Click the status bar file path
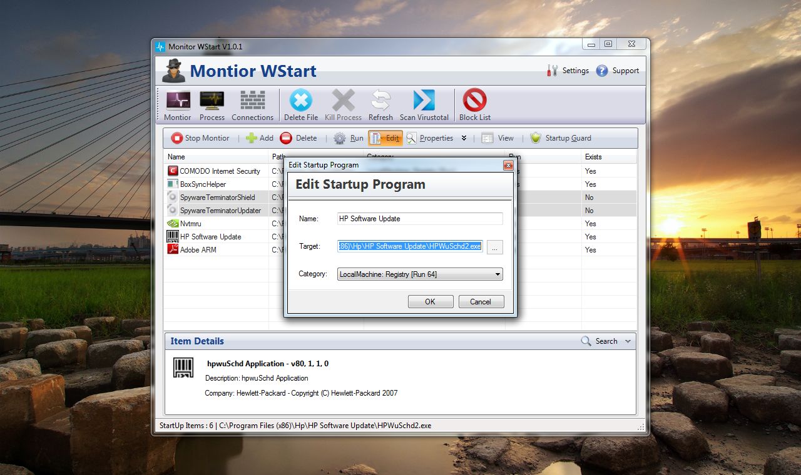Screen dimensions: 801x475 (x=325, y=426)
